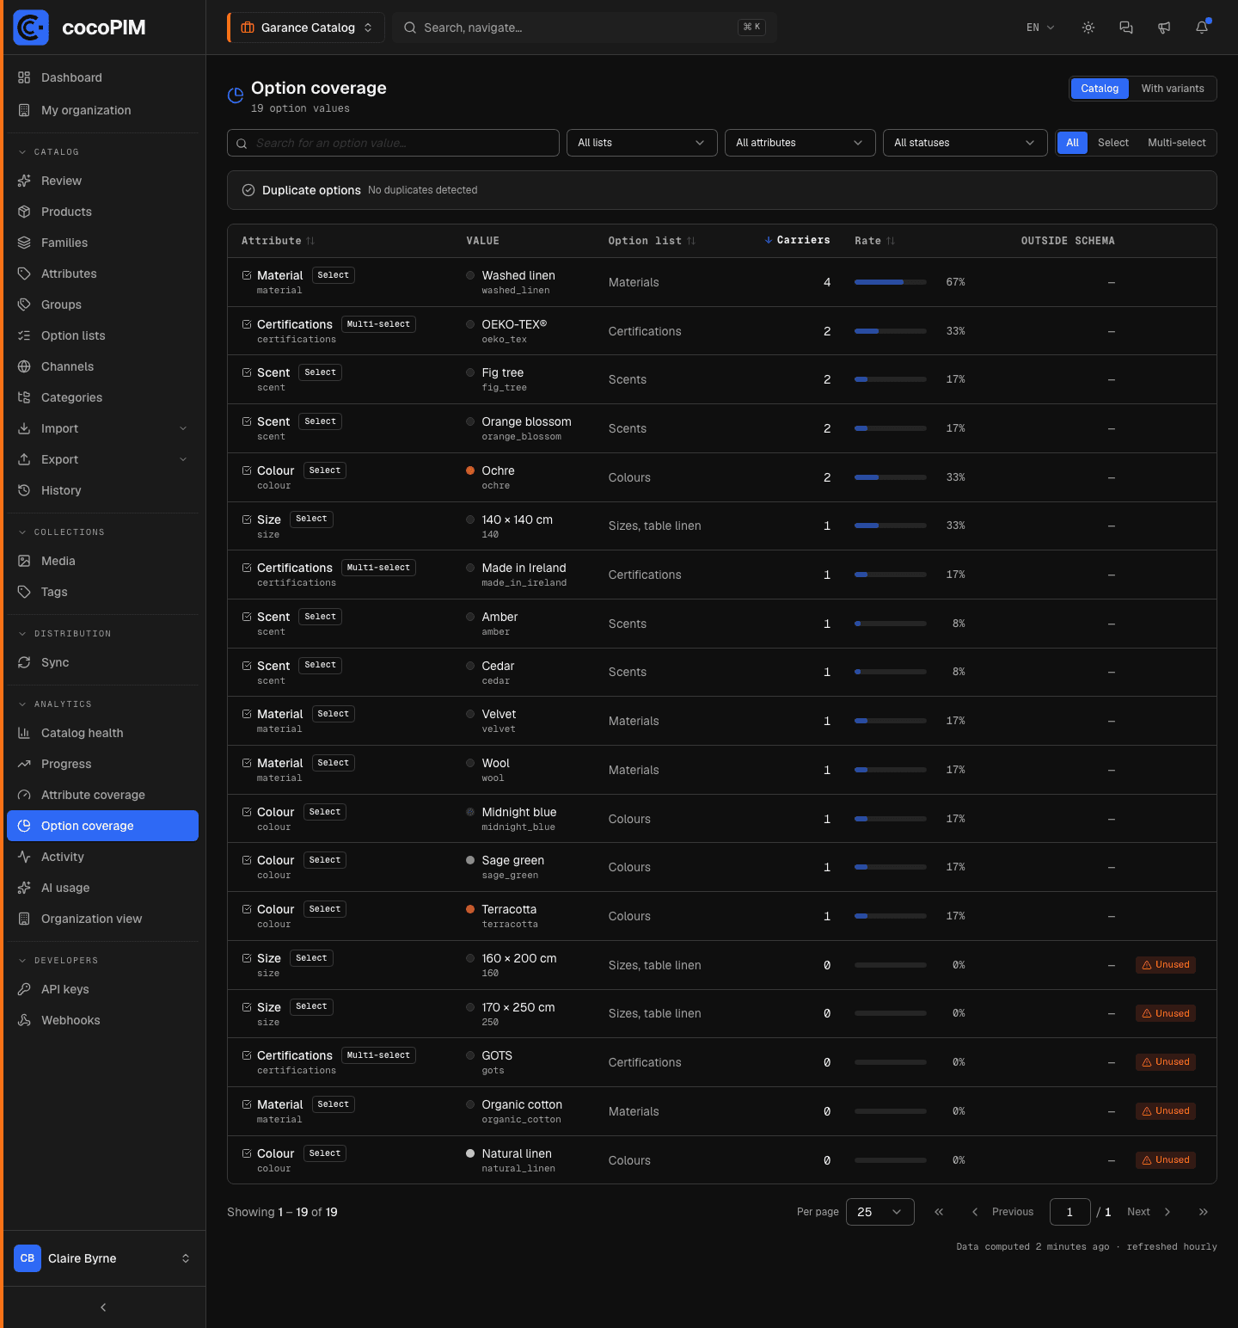Viewport: 1238px width, 1328px height.
Task: Open Webhooks page
Action: coord(102,1020)
